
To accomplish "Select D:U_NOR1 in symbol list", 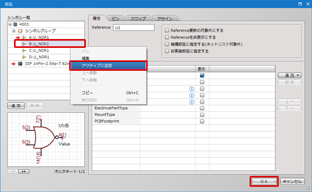I will pos(39,57).
